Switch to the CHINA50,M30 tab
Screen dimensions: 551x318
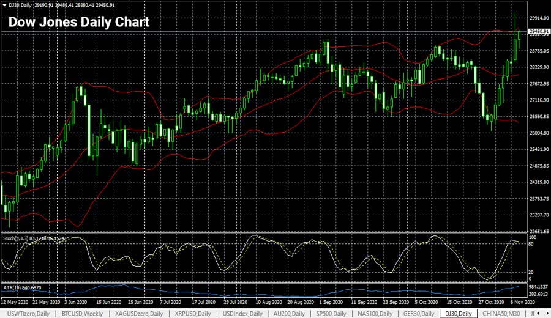[x=504, y=314]
